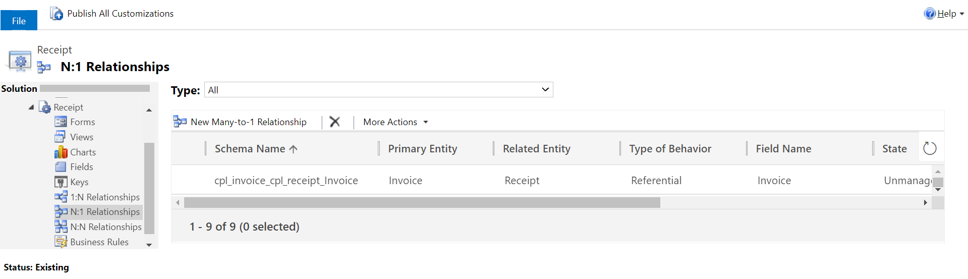Open N:N Relationships node
The width and height of the screenshot is (968, 279).
point(105,227)
